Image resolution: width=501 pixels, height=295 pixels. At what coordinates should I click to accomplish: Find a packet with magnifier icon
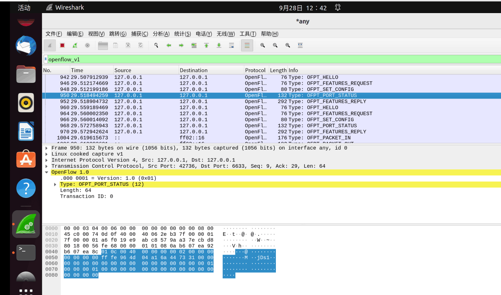click(156, 45)
